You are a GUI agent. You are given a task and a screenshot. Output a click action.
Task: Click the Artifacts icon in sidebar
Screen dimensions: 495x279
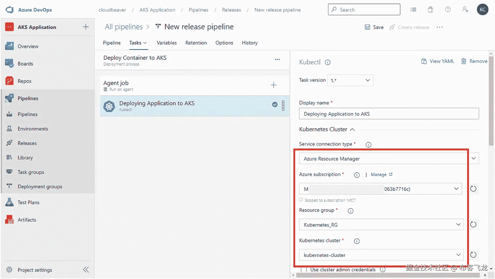[x=9, y=220]
